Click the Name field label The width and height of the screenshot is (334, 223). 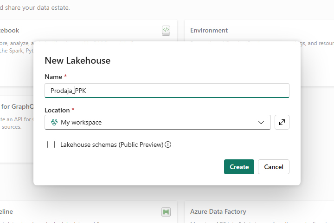[x=53, y=76]
